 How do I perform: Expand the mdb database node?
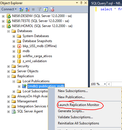tap(14, 51)
